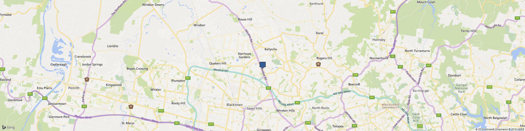Click the Quakers Hill label
Image resolution: width=525 pixels, height=131 pixels.
point(218,63)
